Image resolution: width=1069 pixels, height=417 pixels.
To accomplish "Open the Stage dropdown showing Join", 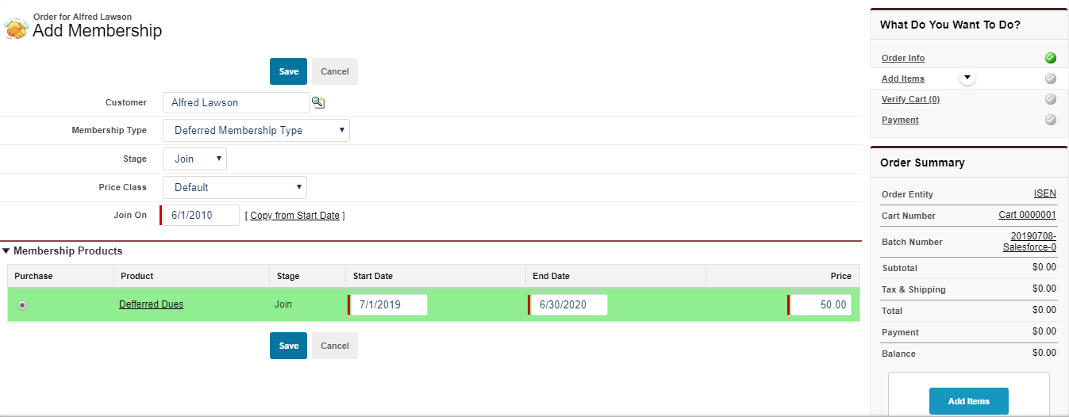I will click(194, 159).
